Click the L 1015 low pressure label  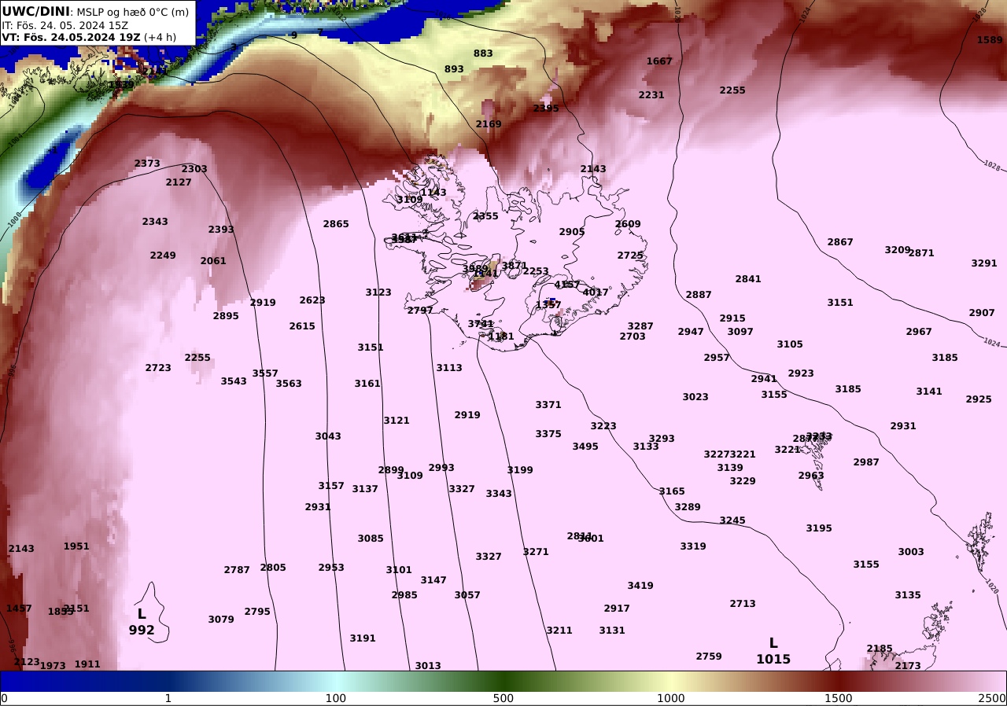point(773,651)
